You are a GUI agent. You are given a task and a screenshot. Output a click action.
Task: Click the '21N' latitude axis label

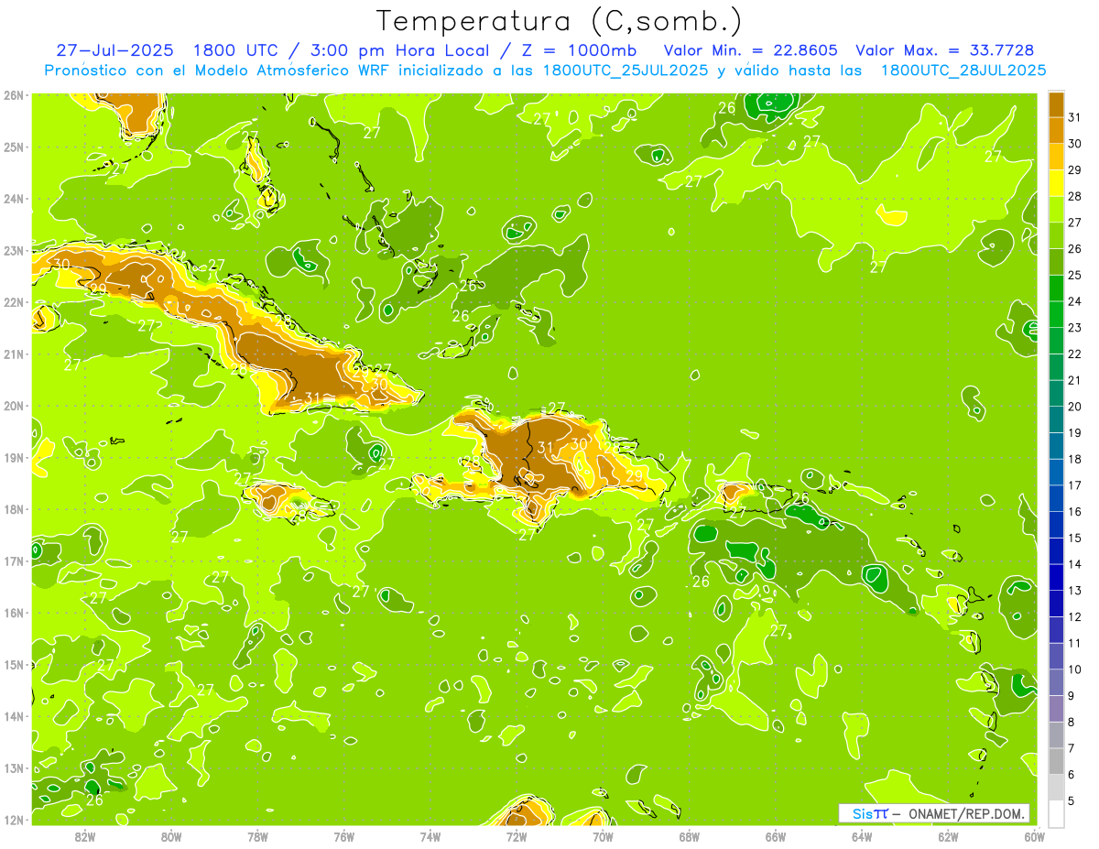(x=14, y=354)
